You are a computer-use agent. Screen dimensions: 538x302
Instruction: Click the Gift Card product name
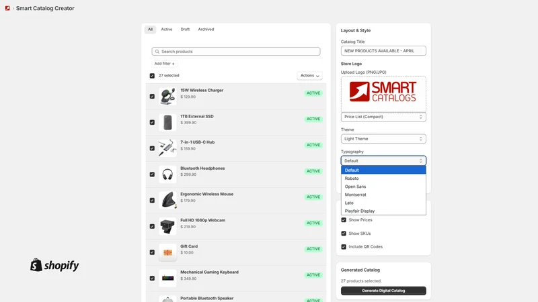(x=189, y=246)
